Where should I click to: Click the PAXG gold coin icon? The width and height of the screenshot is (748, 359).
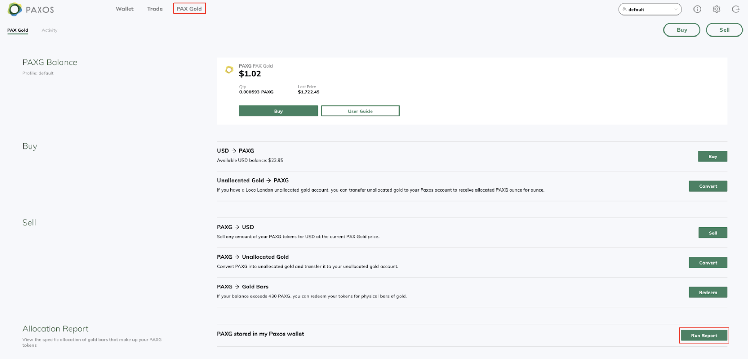coord(229,70)
